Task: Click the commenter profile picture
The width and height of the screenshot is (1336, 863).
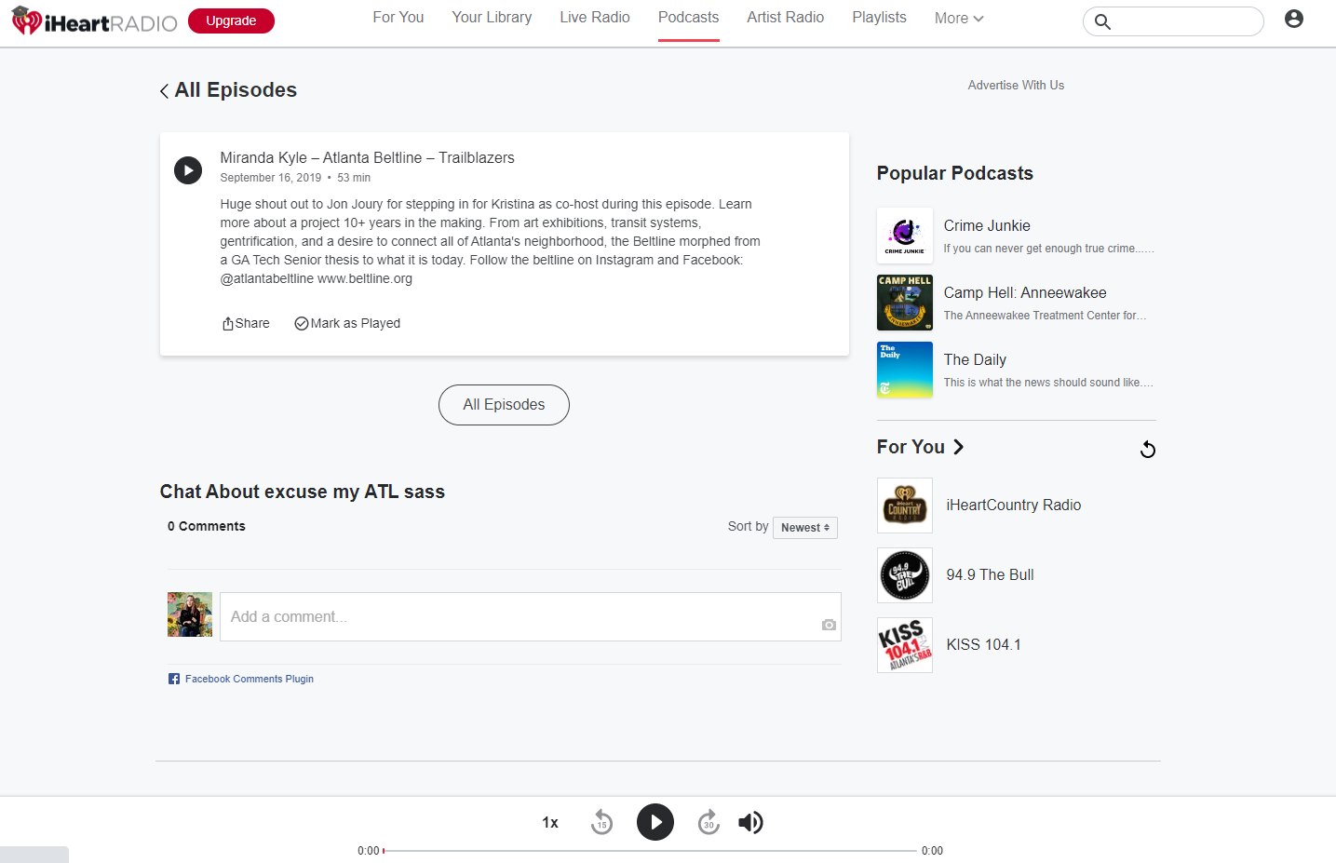Action: tap(190, 614)
